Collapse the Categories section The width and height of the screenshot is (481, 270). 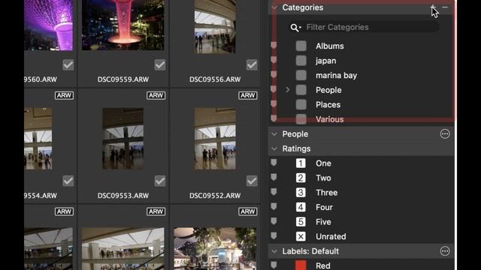(274, 7)
